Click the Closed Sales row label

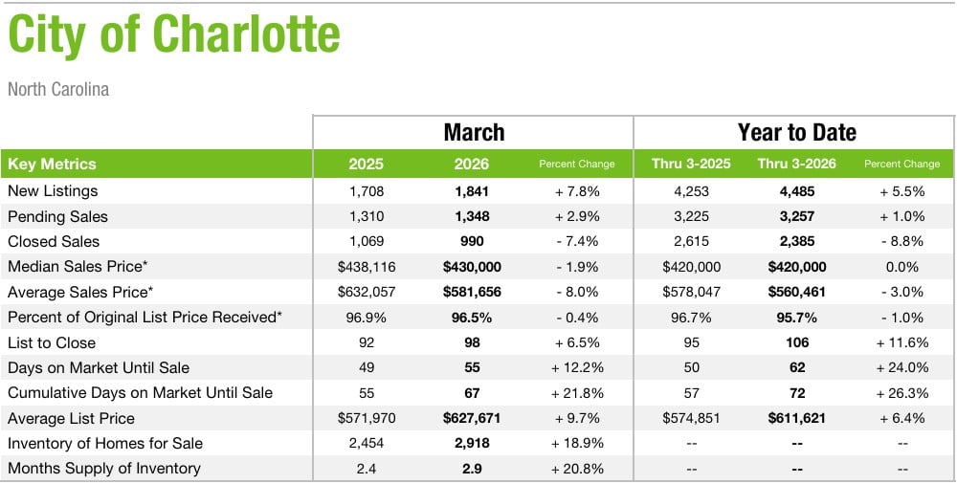point(54,241)
